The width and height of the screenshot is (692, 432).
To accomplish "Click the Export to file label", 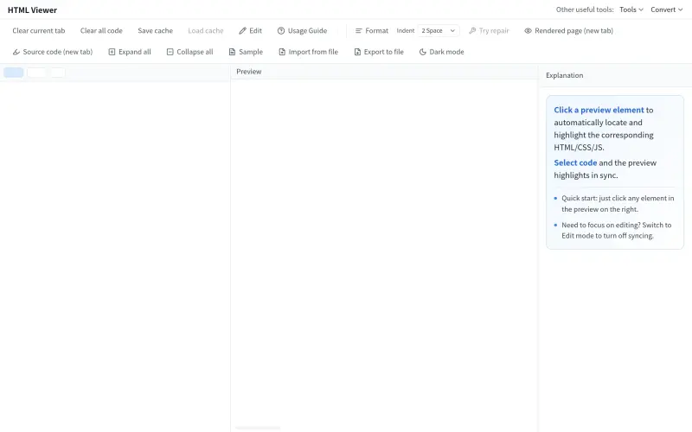I will pyautogui.click(x=384, y=52).
